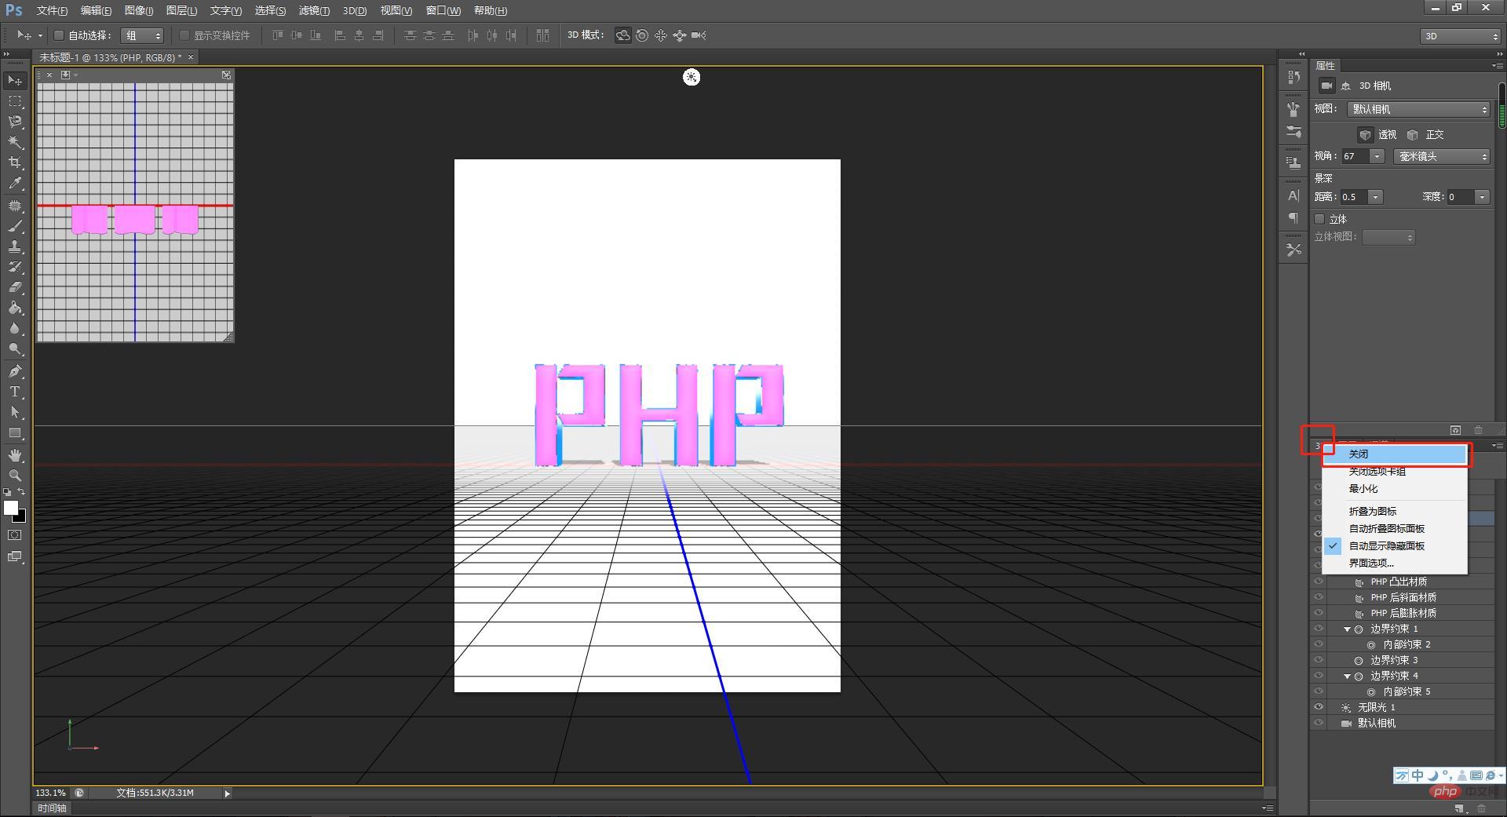Open the 视图 默认相机 dropdown
The image size is (1507, 817).
point(1418,109)
